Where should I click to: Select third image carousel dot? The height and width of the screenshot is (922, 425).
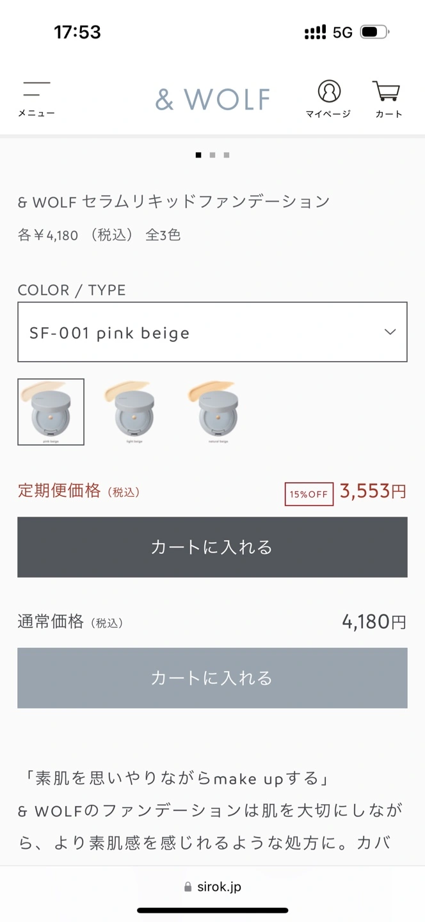[227, 155]
